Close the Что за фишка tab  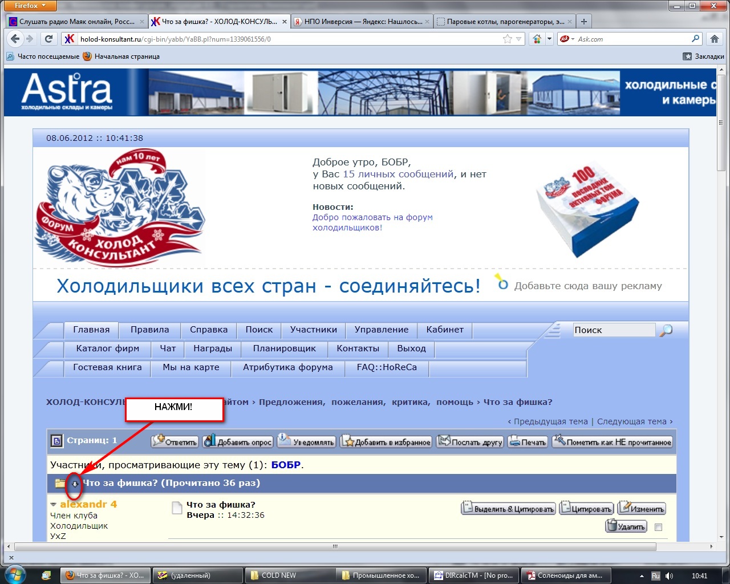(285, 22)
